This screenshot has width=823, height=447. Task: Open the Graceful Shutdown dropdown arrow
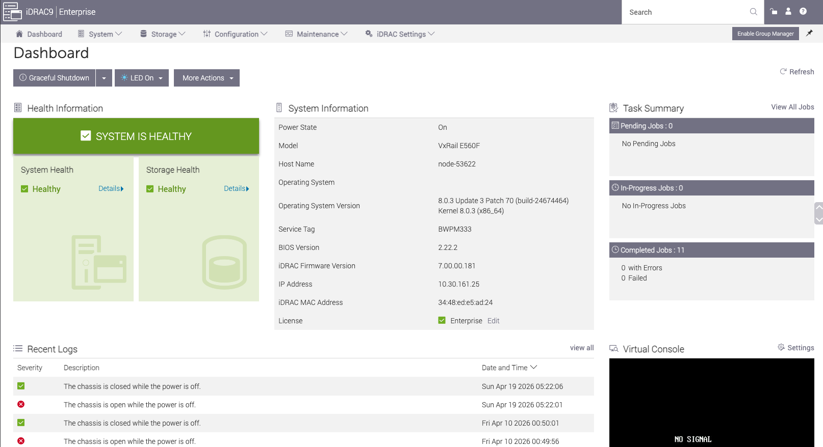coord(104,78)
